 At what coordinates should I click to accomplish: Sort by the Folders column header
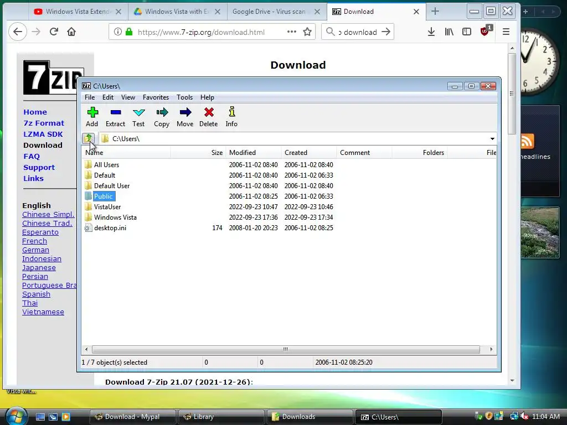[420, 153]
